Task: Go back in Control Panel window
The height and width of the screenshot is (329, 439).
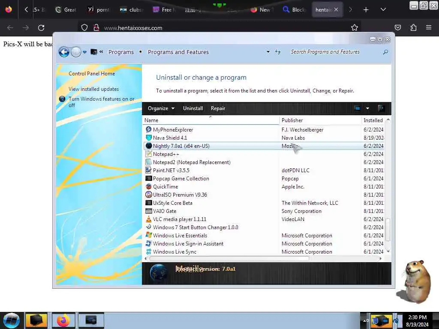Action: [64, 52]
